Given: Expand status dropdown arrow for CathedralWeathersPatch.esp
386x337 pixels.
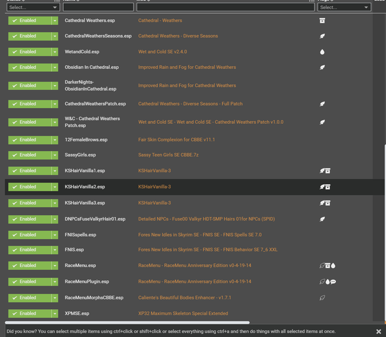Looking at the screenshot, I should [x=55, y=104].
